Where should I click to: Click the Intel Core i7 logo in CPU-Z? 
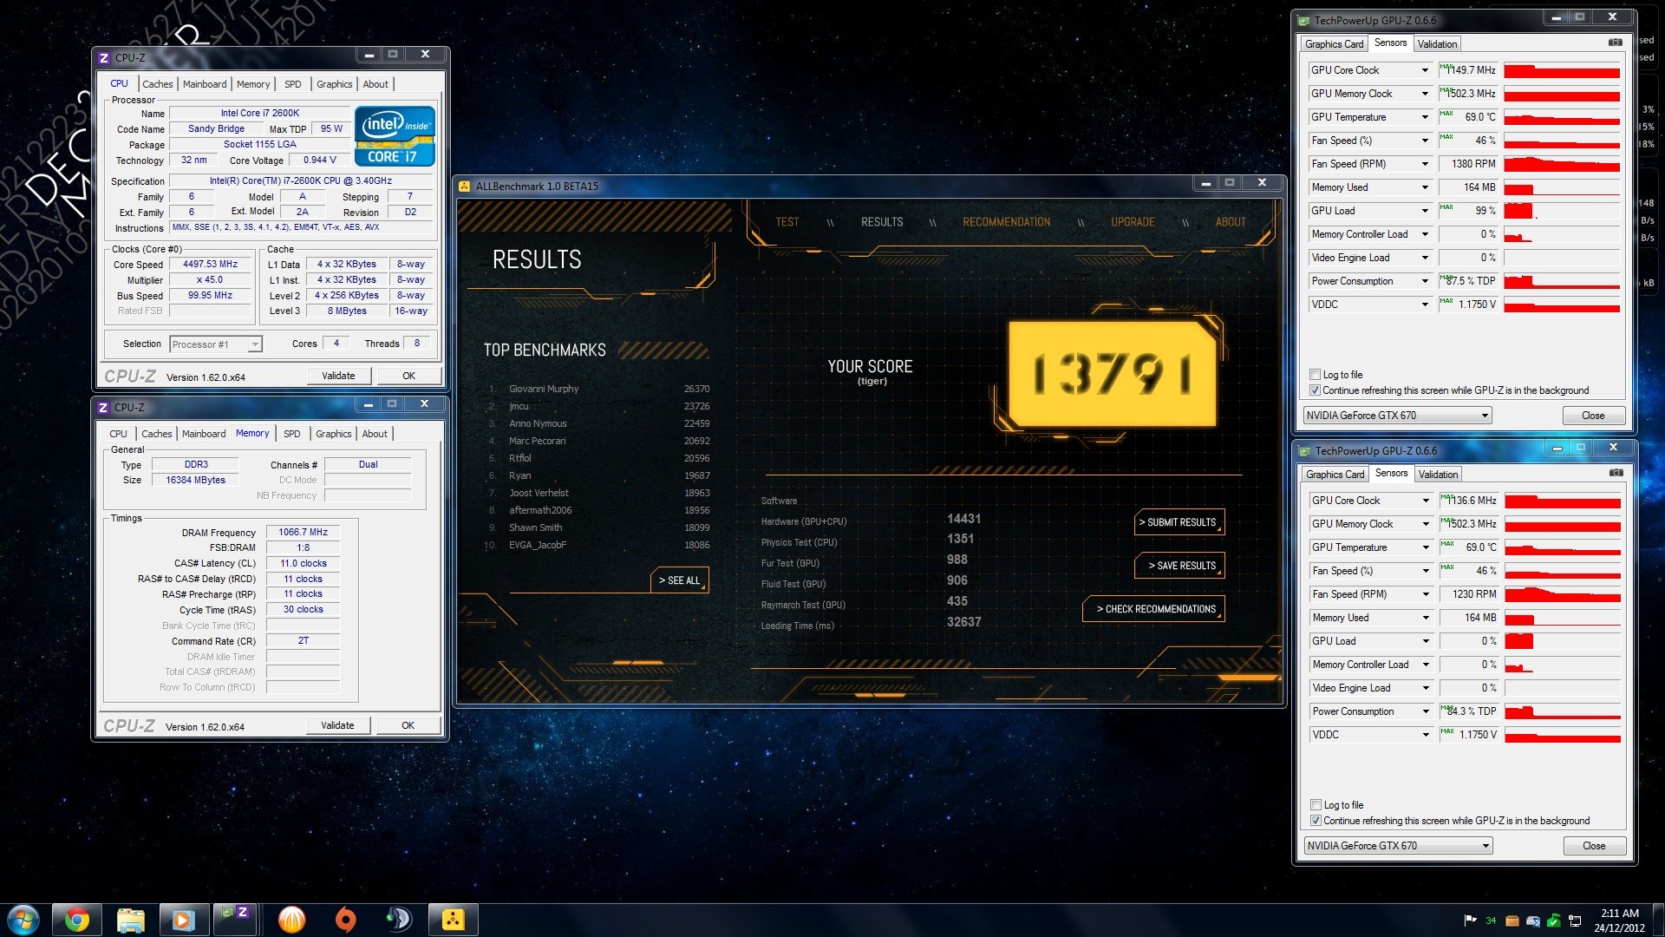pos(395,136)
